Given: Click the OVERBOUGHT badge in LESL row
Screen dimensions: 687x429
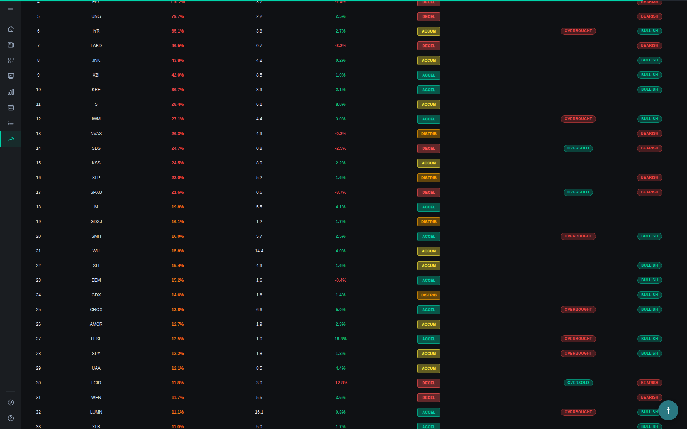Looking at the screenshot, I should (x=578, y=339).
